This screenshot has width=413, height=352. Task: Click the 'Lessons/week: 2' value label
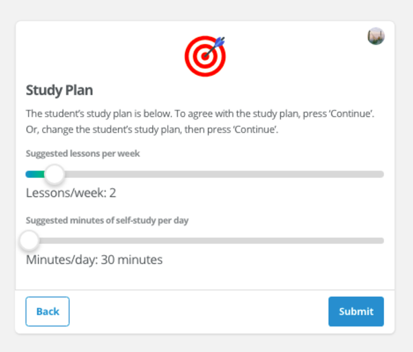71,192
